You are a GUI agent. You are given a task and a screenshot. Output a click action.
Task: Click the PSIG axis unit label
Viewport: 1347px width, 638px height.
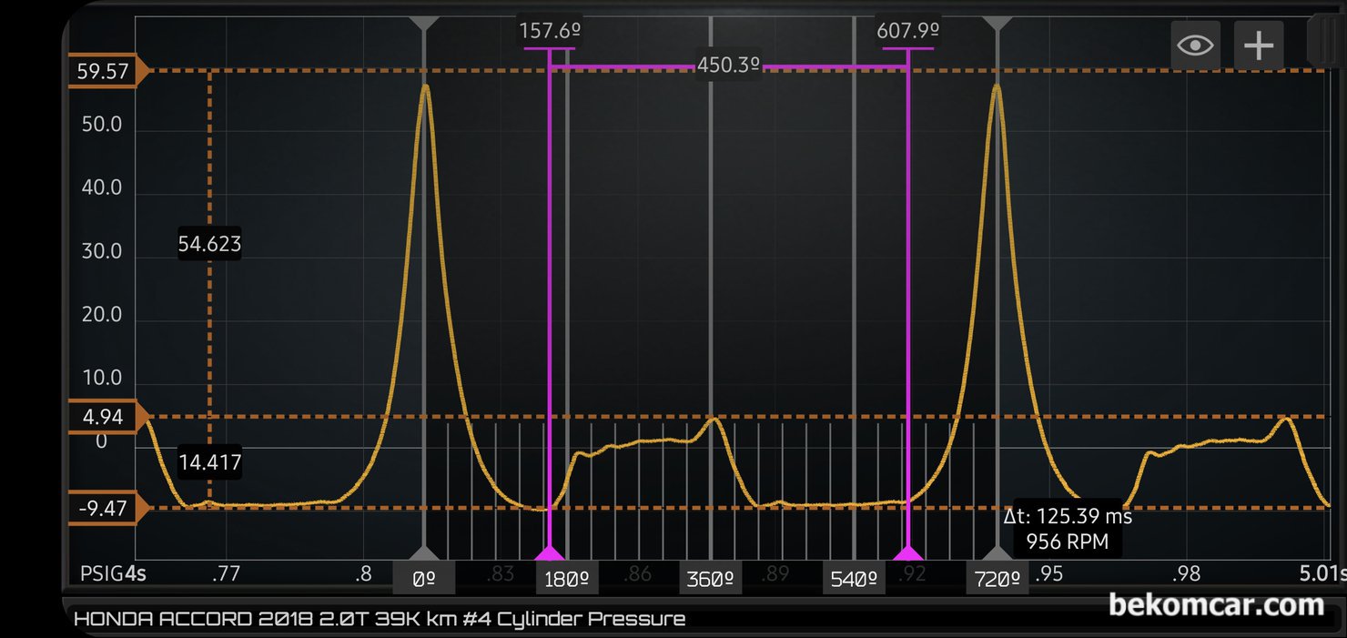pos(101,574)
